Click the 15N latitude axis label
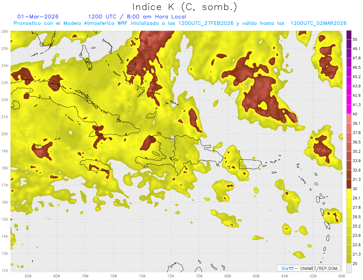This screenshot has width=363, height=280. point(5,219)
